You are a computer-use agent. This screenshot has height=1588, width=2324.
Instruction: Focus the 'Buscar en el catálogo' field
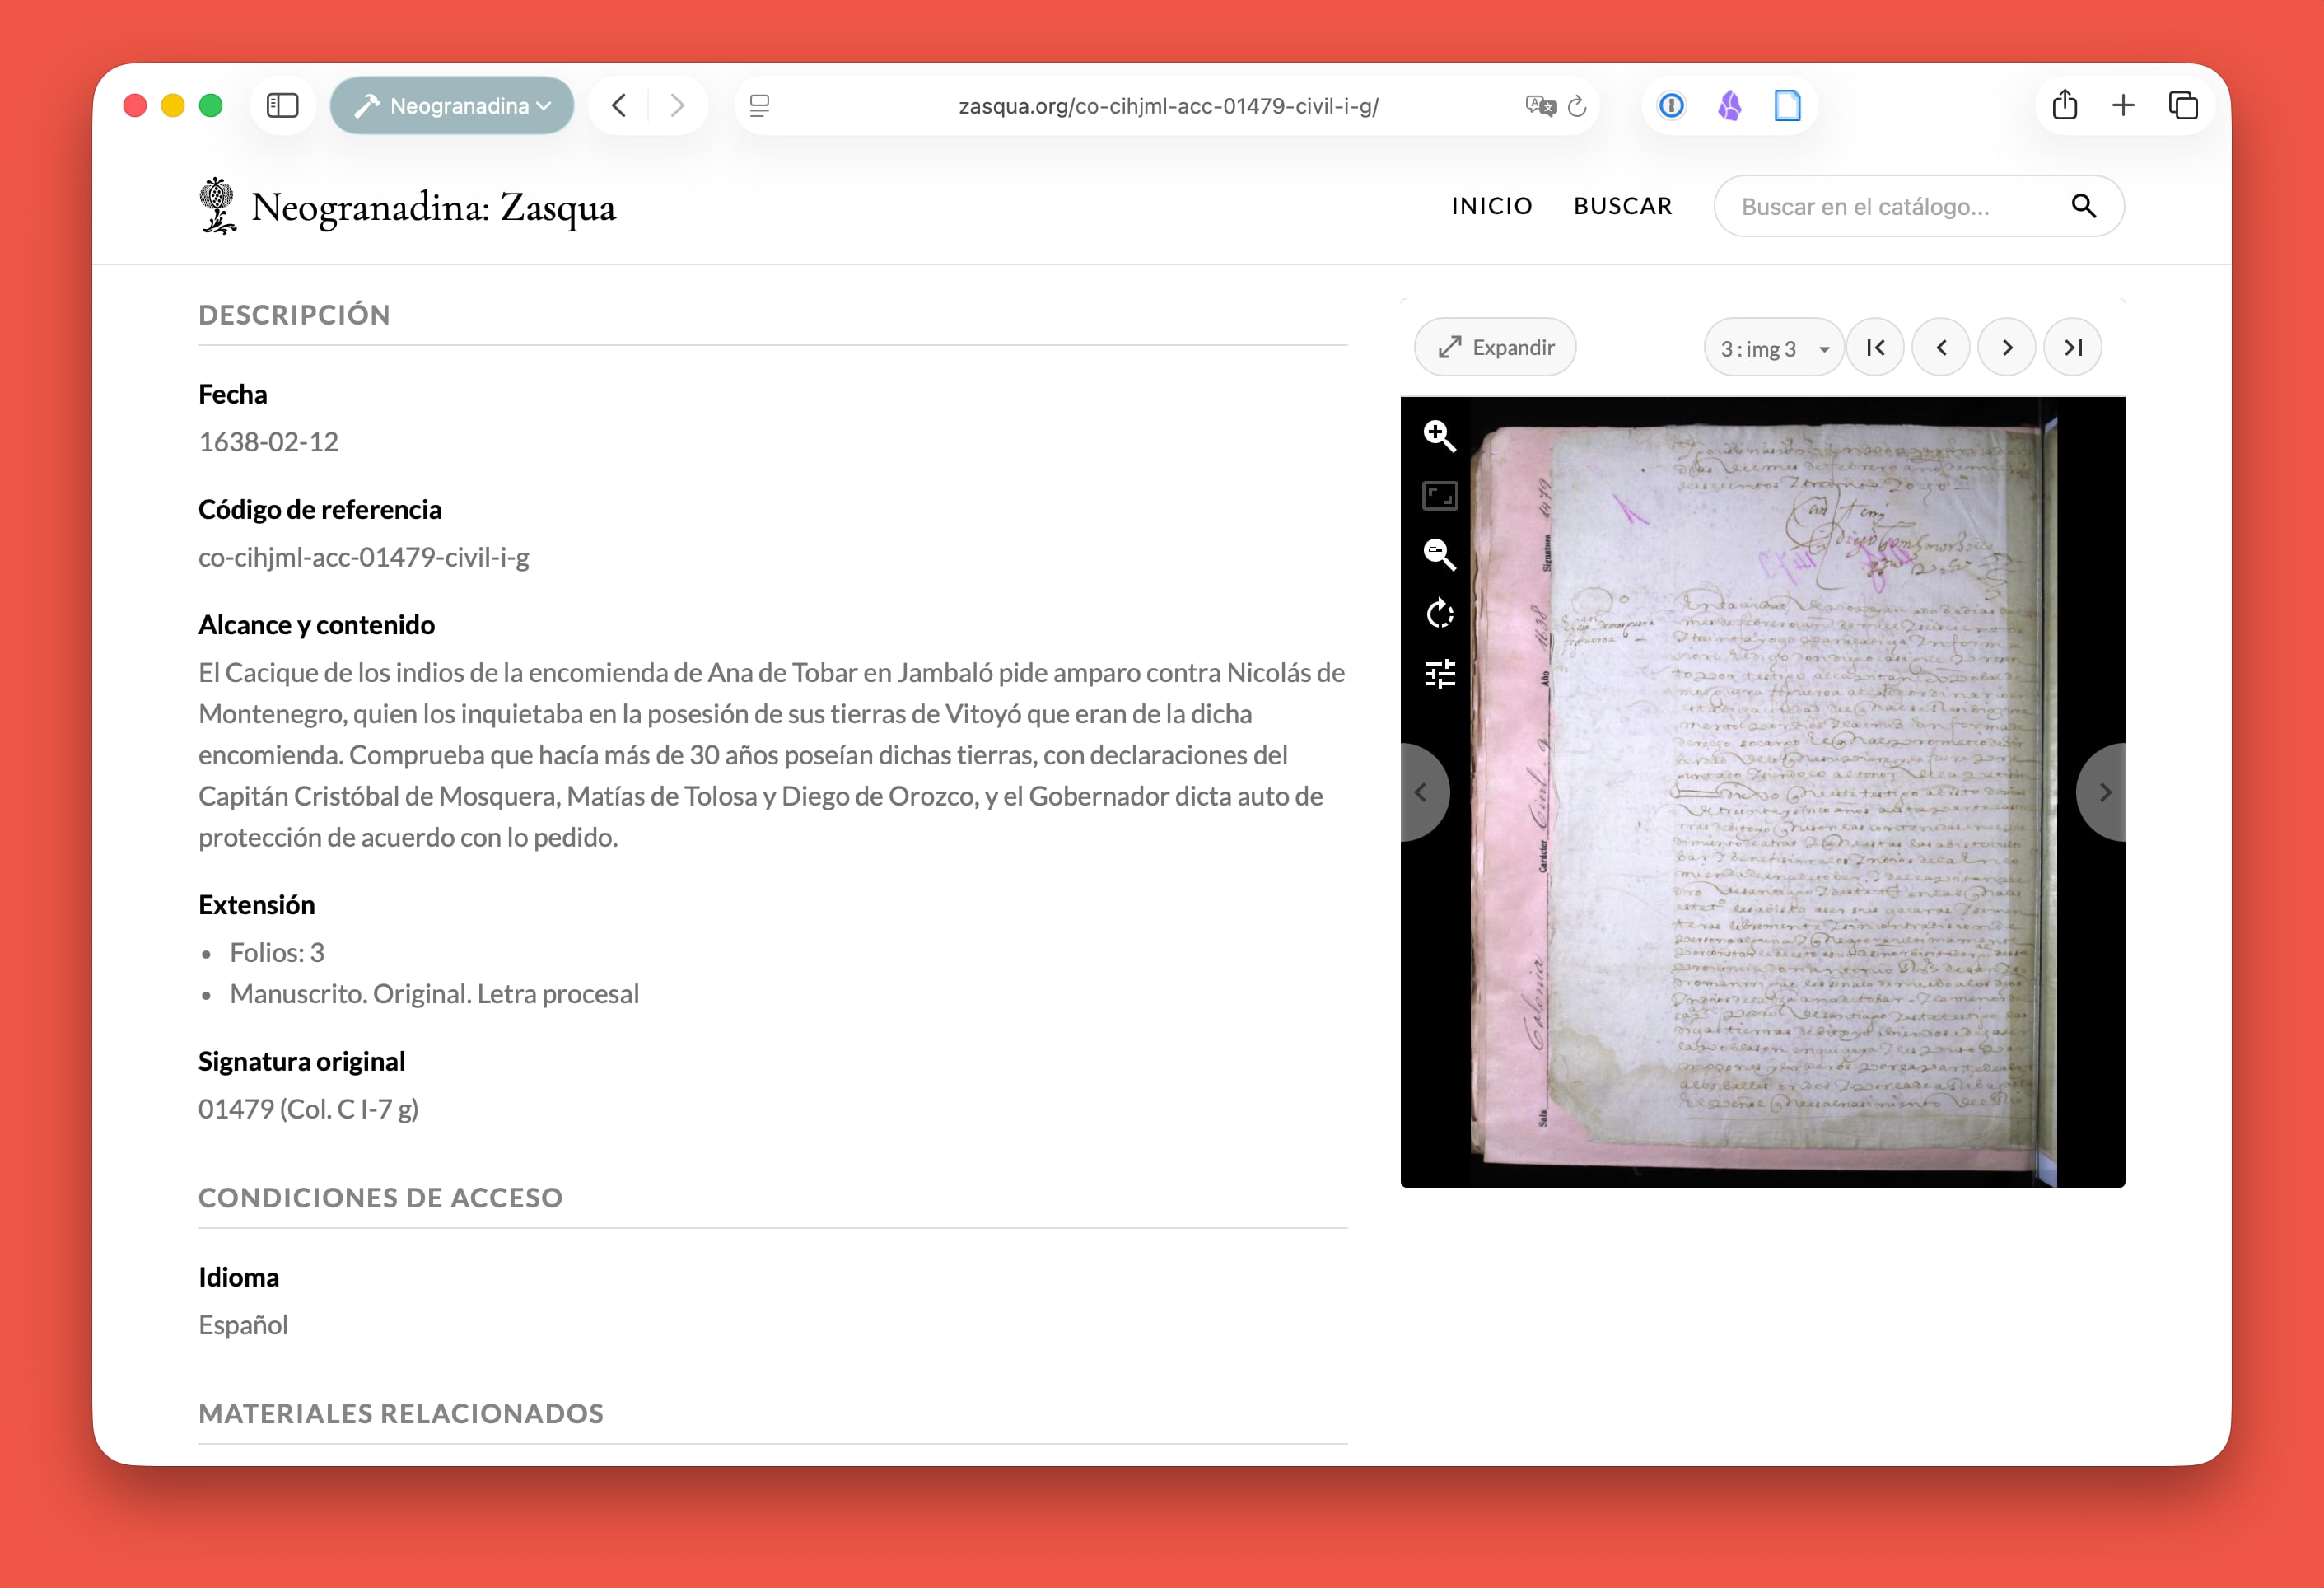point(1890,206)
